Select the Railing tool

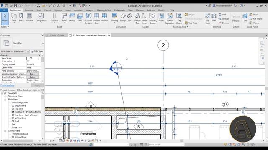coord(114,18)
